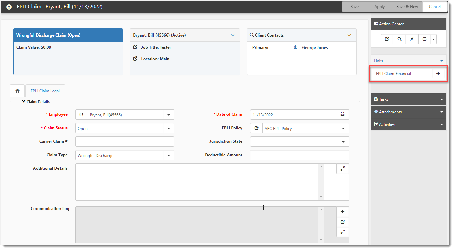The width and height of the screenshot is (454, 250).
Task: Edit the Communication Log entry
Action: tap(342, 222)
